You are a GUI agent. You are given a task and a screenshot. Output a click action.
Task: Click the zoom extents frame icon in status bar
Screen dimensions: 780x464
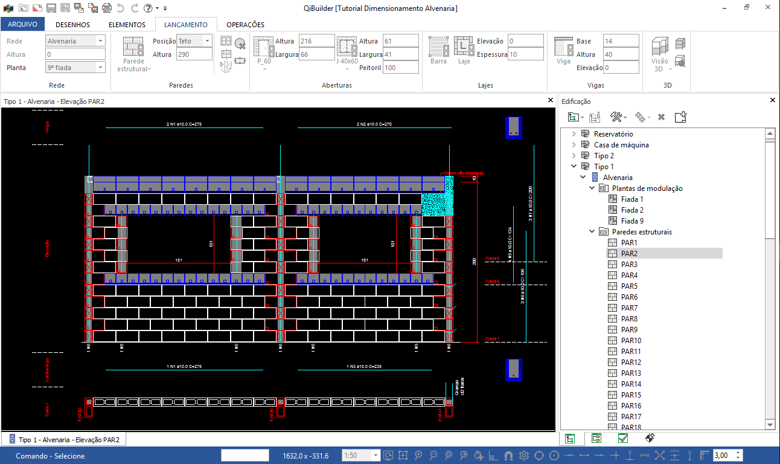[x=403, y=456]
